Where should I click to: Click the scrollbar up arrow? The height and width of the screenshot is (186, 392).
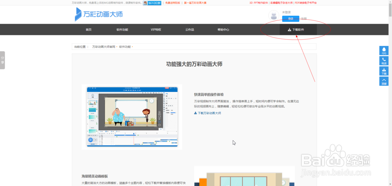(x=390, y=2)
